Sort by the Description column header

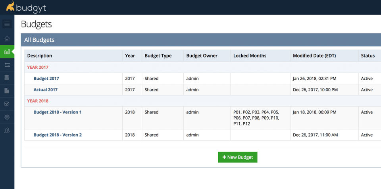(40, 56)
